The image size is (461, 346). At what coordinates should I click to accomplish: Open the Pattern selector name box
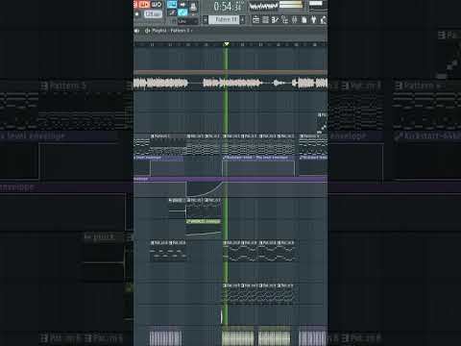coord(224,20)
